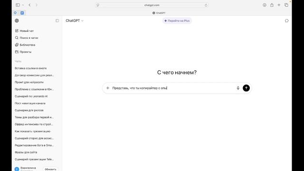
Task: Go forward with Safari forward arrow
Action: coord(36,5)
